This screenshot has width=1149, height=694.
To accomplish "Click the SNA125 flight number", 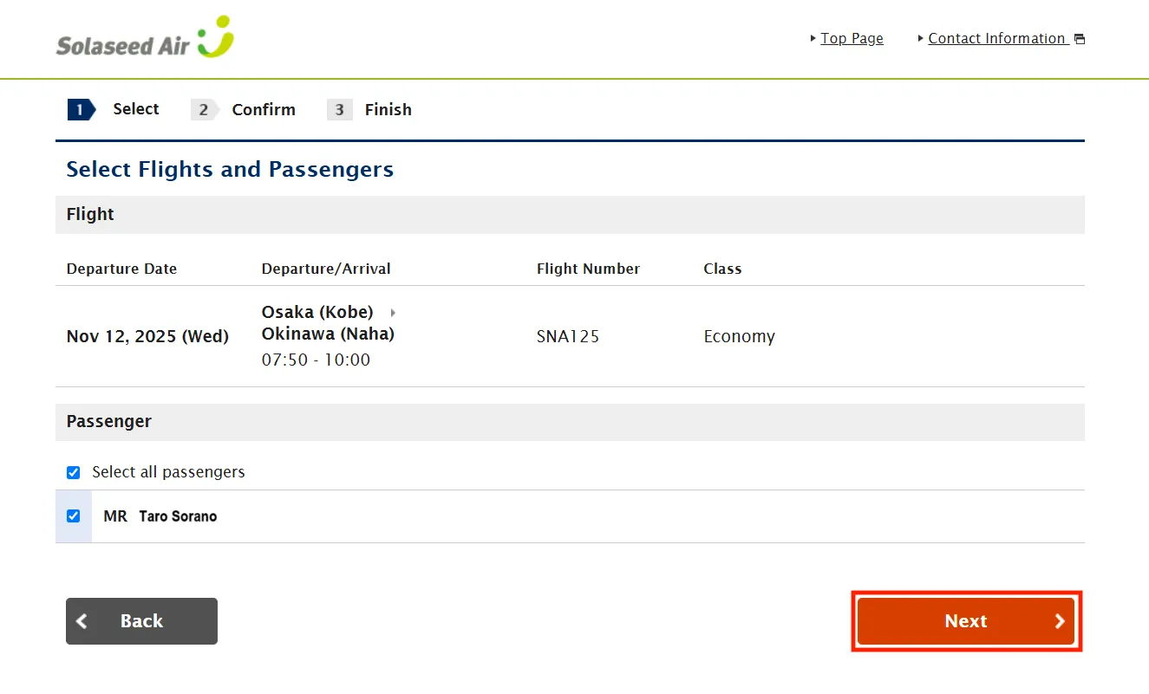I will [x=568, y=337].
